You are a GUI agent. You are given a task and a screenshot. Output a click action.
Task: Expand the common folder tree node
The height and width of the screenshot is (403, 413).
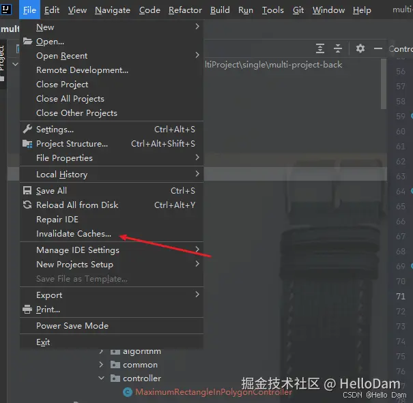[x=101, y=365]
